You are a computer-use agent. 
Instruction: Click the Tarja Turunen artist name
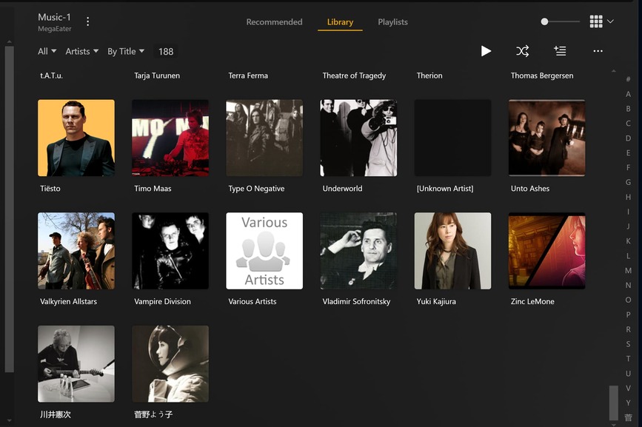pos(157,75)
